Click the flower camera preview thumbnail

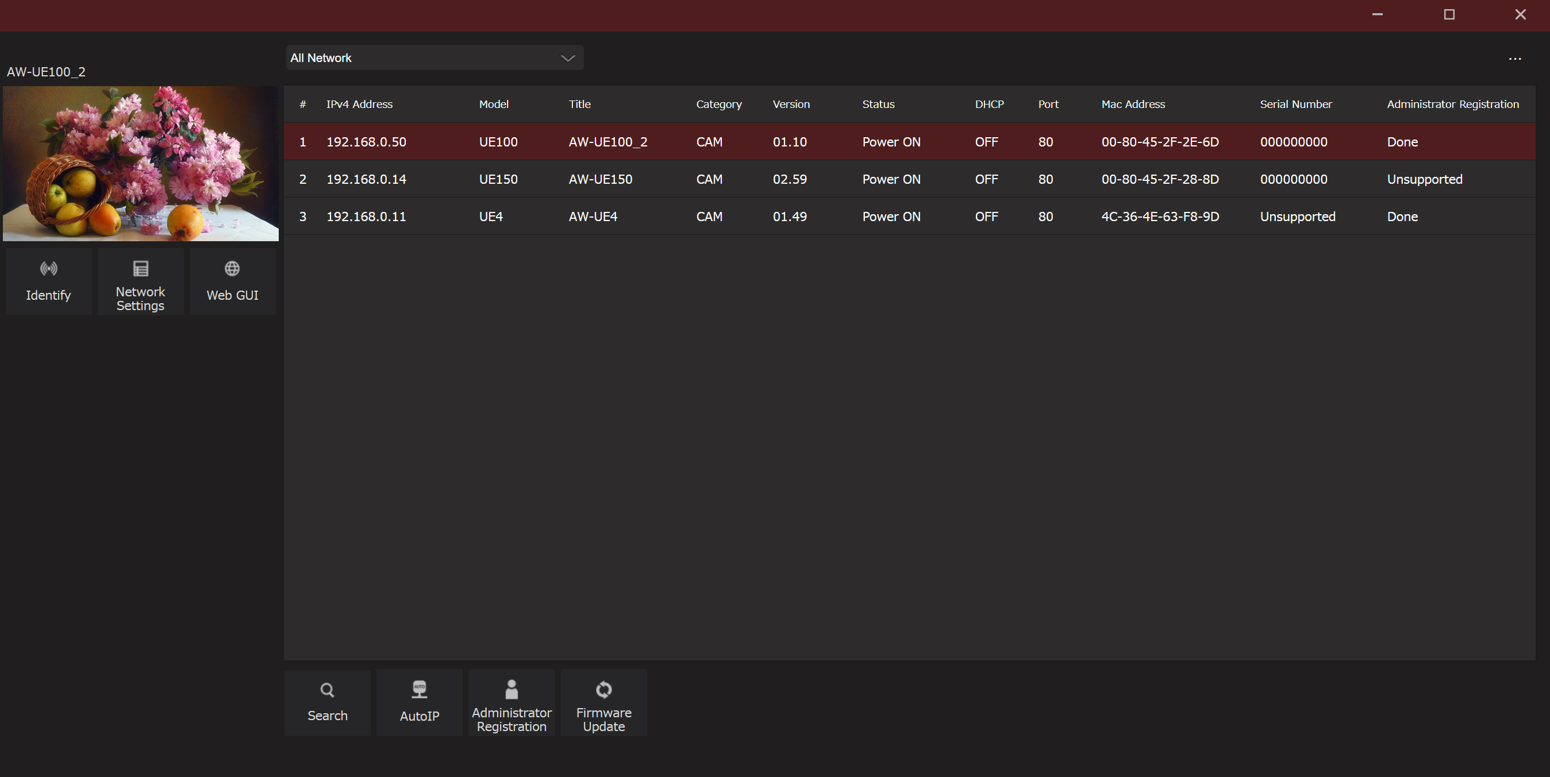[x=141, y=164]
